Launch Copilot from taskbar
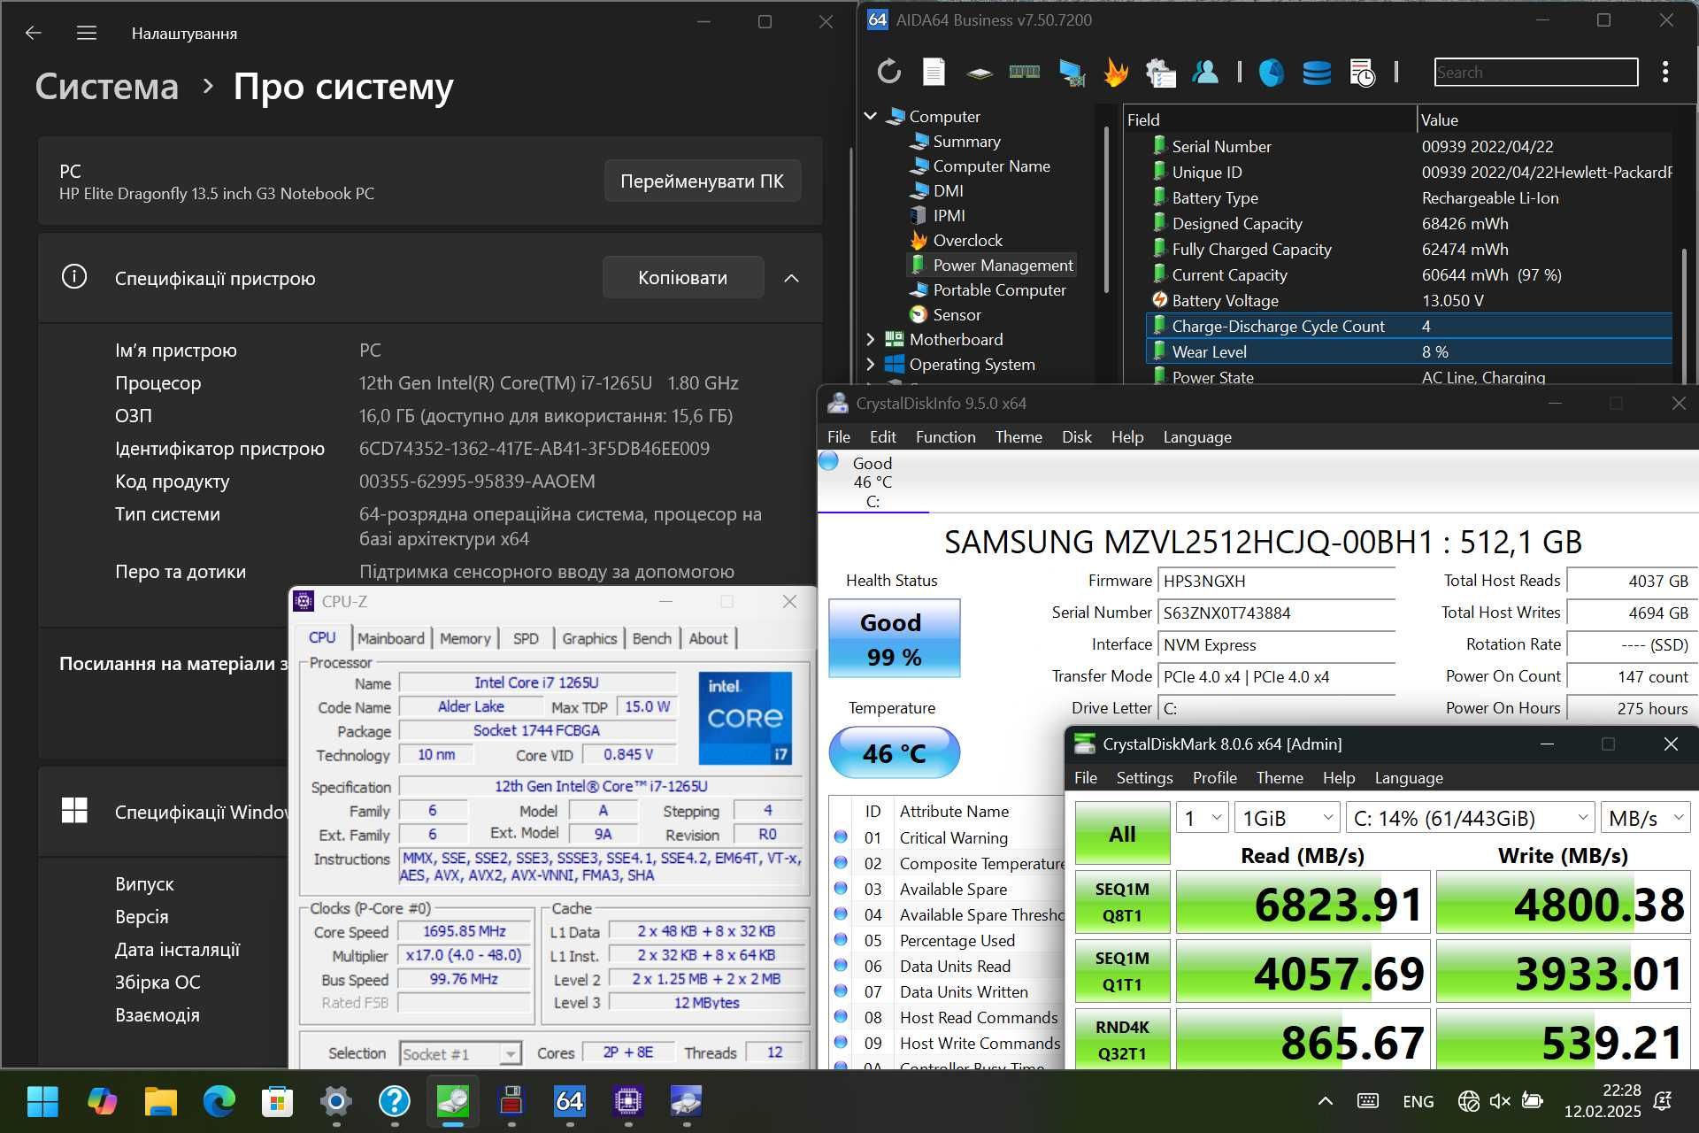This screenshot has width=1699, height=1133. point(102,1101)
